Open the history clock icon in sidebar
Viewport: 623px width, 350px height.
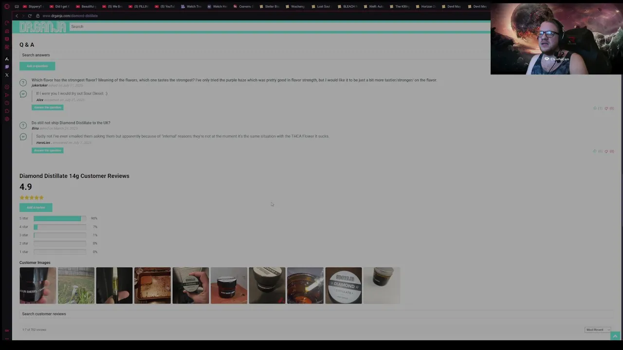point(7,103)
